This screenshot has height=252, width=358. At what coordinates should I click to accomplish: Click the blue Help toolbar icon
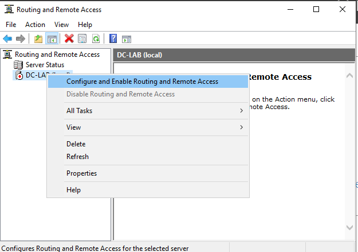pos(113,38)
